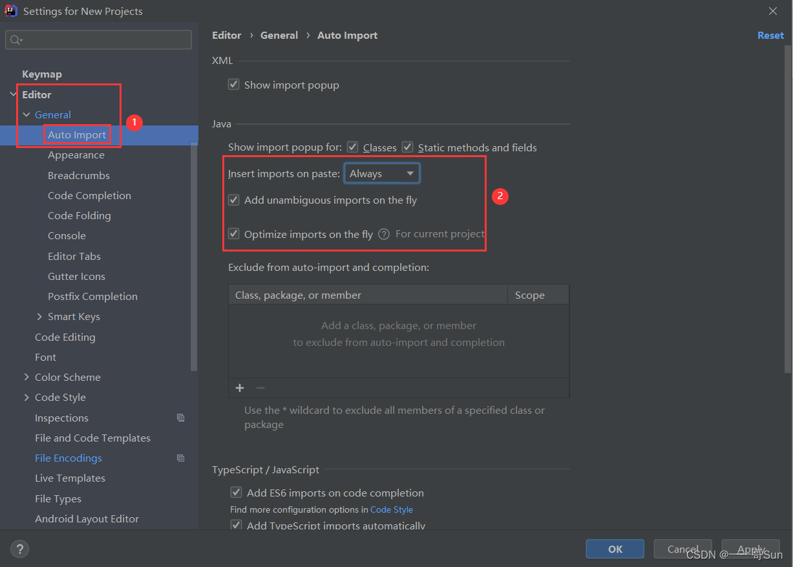Image resolution: width=793 pixels, height=567 pixels.
Task: Toggle the Classes import popup checkbox
Action: click(353, 147)
